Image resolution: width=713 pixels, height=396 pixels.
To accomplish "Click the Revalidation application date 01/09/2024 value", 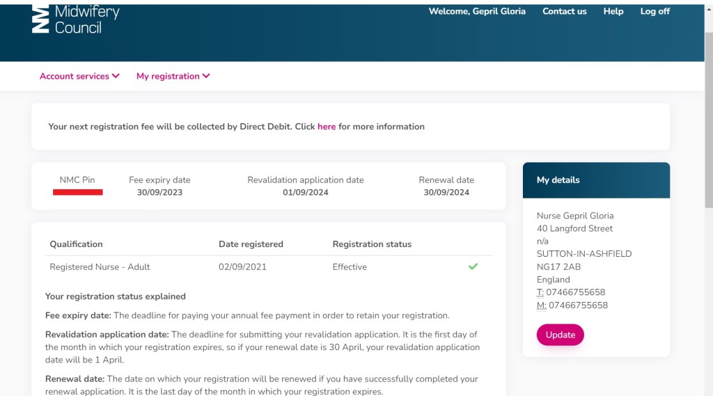I will pos(306,192).
